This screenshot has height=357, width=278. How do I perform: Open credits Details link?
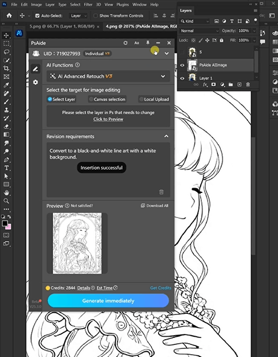(84, 288)
